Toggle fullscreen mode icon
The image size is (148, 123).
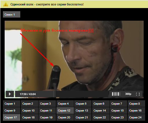point(138,94)
